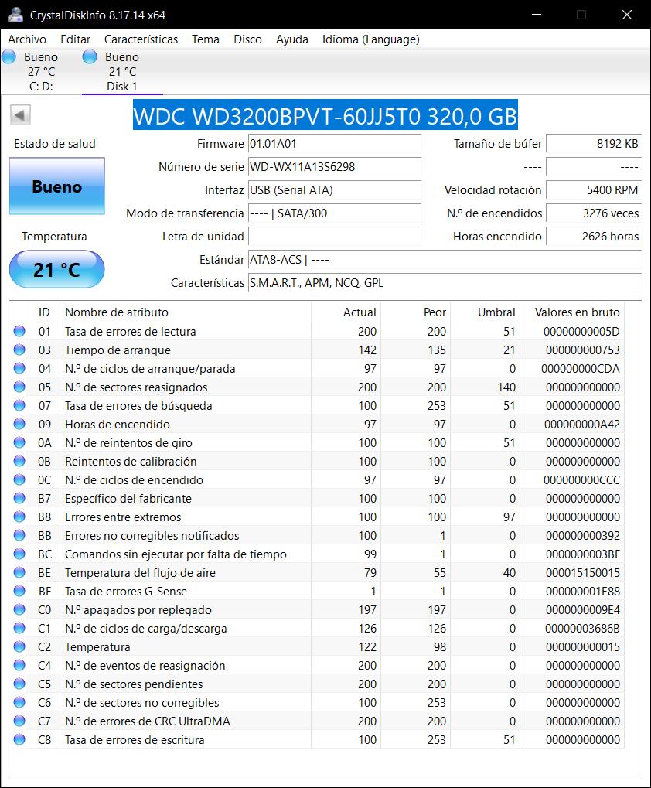Click status orb for attribute BB errores no corregibles
The image size is (651, 788).
[19, 536]
